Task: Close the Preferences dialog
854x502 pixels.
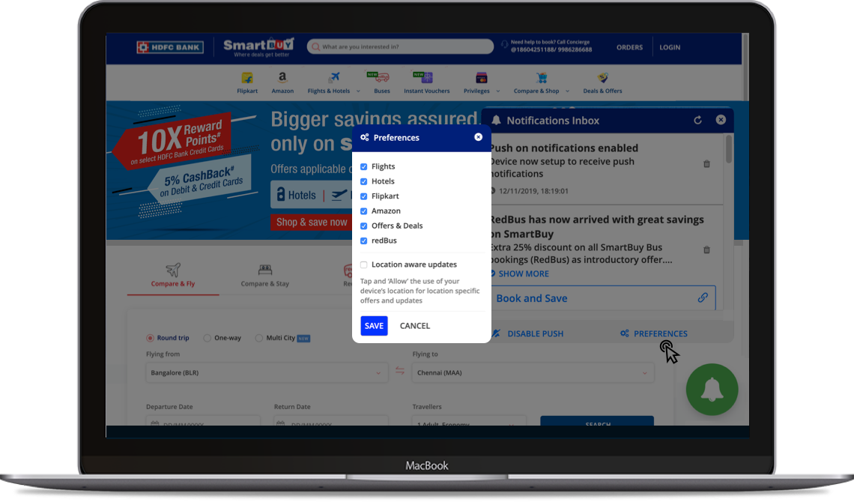Action: pyautogui.click(x=478, y=137)
